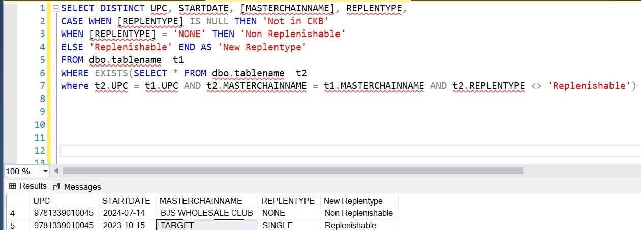Screen dimensions: 641x230
Task: Select row header 4 in results
Action: (18, 213)
